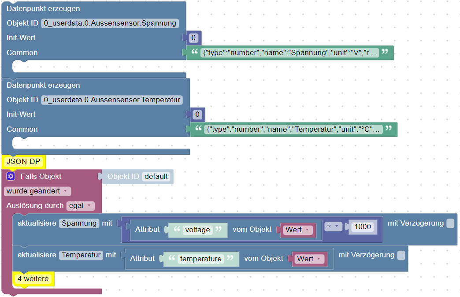Click the Init-Wert number 0 of Spannung datapoint
The height and width of the screenshot is (297, 460).
193,37
